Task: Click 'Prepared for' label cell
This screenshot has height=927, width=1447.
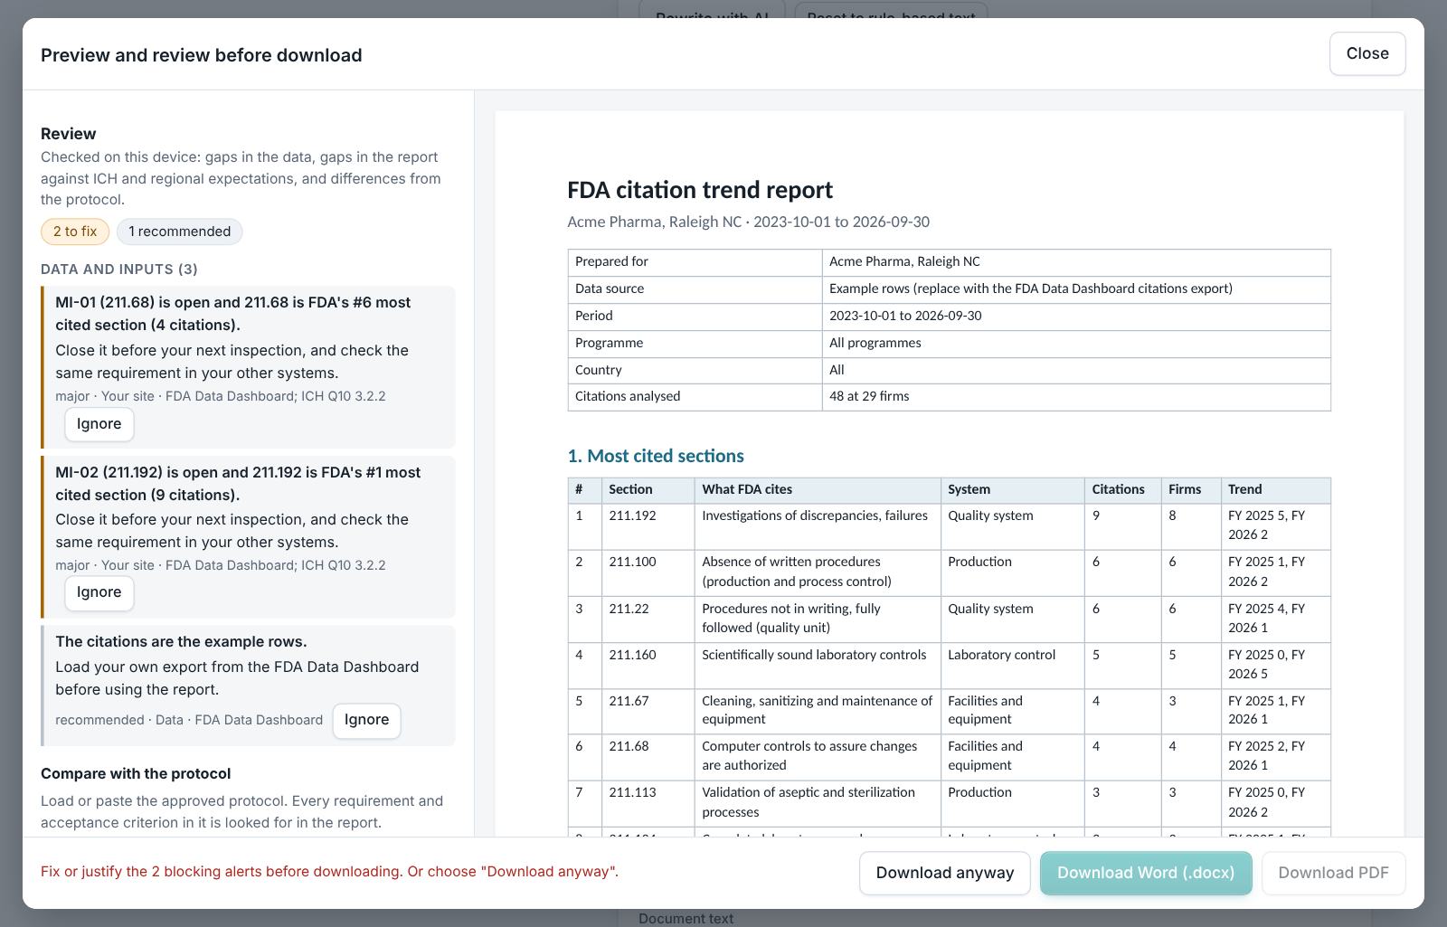Action: pos(695,261)
